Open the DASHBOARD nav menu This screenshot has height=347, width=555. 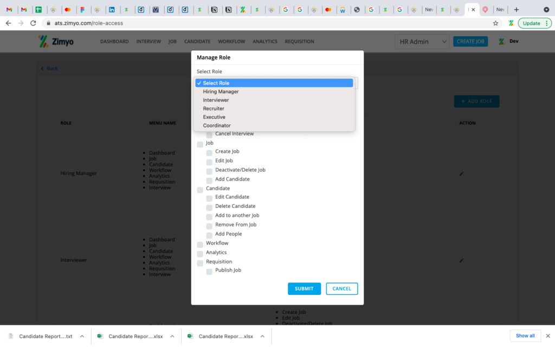pos(114,41)
